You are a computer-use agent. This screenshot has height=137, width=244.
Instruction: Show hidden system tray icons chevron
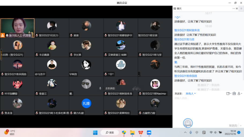coord(185,132)
